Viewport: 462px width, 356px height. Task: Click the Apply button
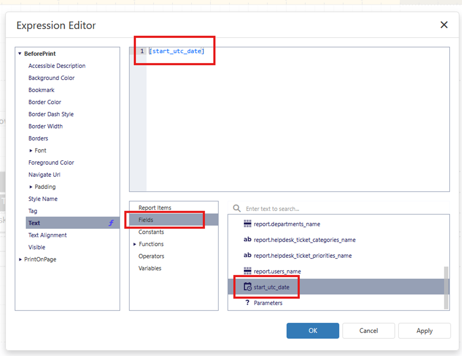pyautogui.click(x=424, y=331)
